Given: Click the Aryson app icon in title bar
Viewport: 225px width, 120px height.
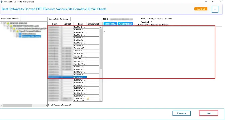Looking at the screenshot, I should click(1, 2).
